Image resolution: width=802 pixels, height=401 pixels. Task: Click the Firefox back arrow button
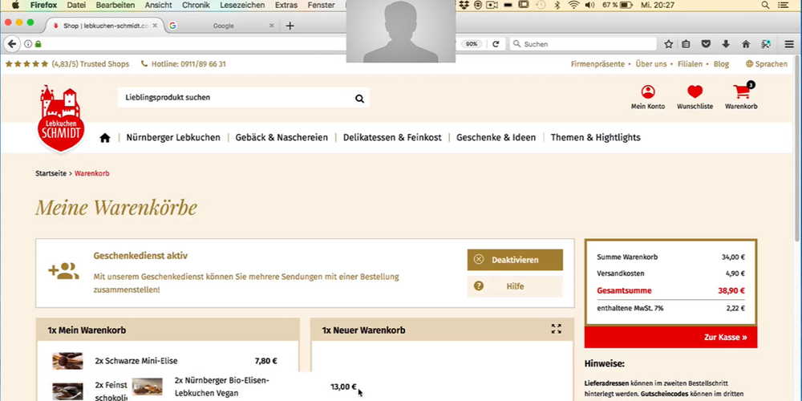point(12,44)
